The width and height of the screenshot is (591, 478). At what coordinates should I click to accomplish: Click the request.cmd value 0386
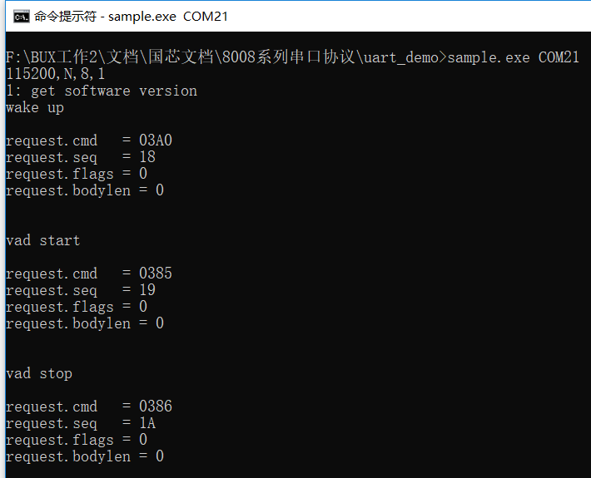pos(156,407)
